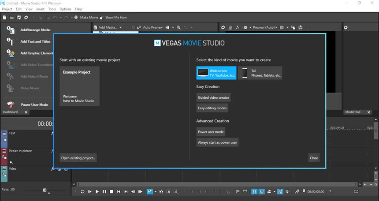Toggle Lock Envelopes to Events
379x201 pixels.
pyautogui.click(x=280, y=191)
